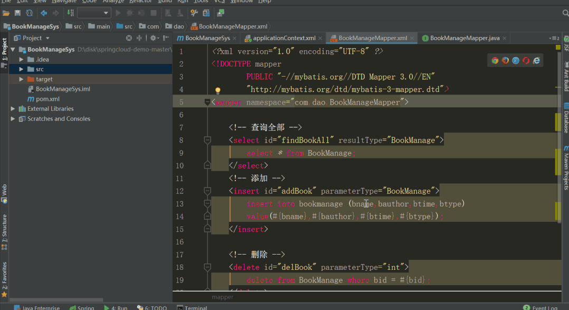This screenshot has height=310, width=569.
Task: Click the yellow inspection status square
Action: [x=558, y=48]
